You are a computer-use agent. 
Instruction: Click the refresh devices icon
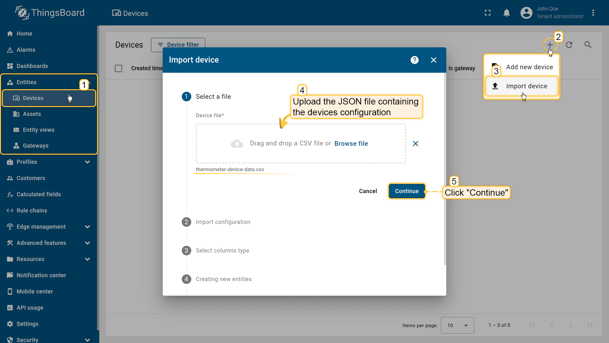coord(569,45)
